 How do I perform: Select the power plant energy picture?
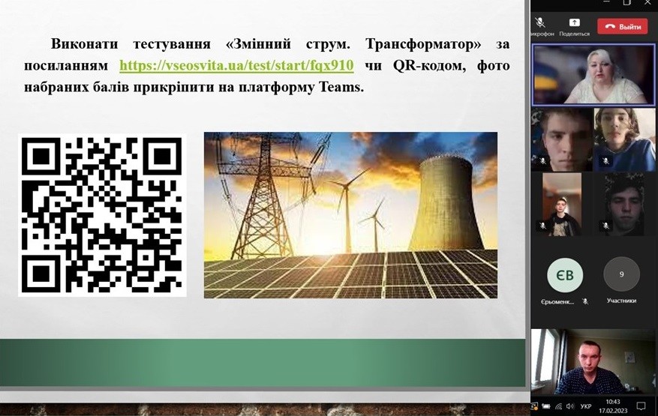point(350,215)
